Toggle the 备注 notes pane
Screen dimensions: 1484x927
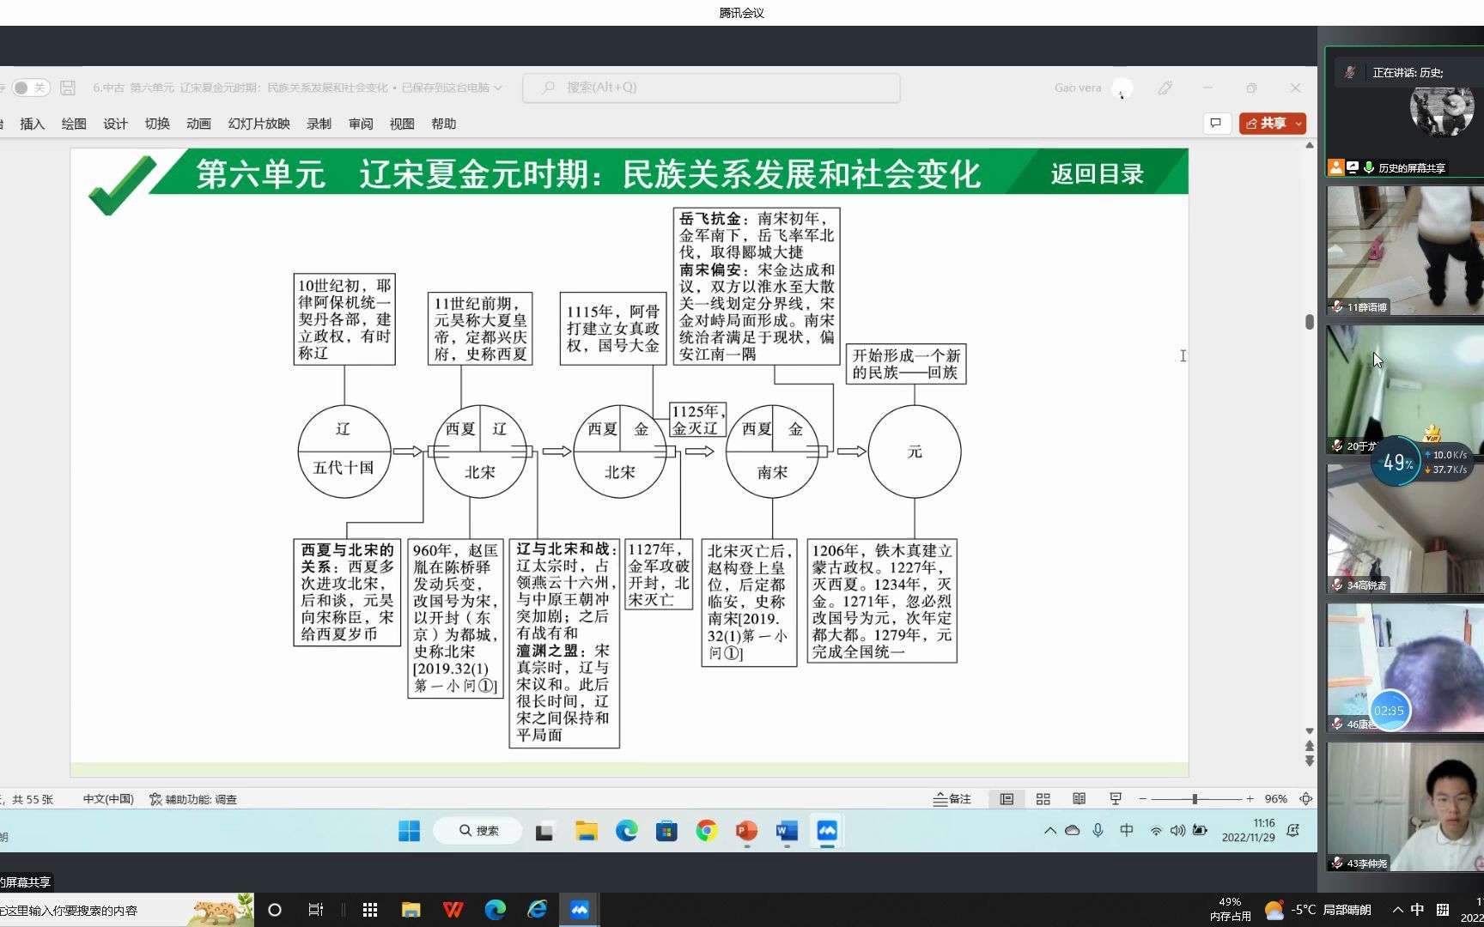coord(952,799)
